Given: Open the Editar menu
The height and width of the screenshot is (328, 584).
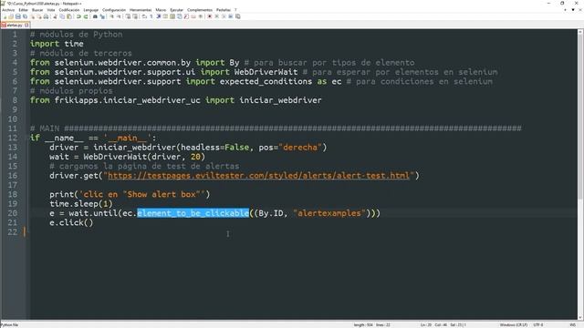Looking at the screenshot, I should click(x=23, y=10).
